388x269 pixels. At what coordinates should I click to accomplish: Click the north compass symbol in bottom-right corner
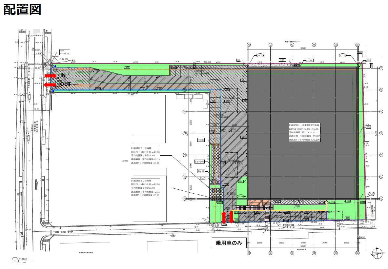tap(378, 253)
